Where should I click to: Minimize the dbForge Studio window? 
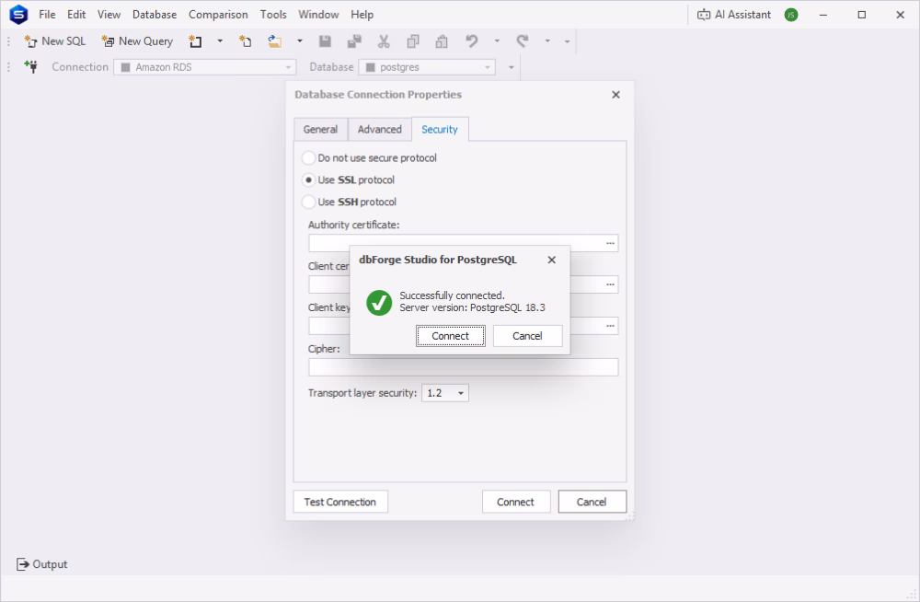(823, 15)
